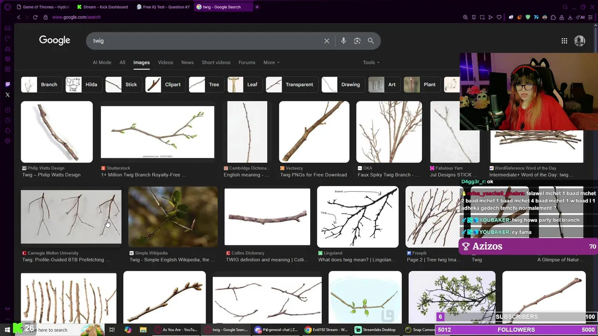Open the Simple Wikipedia twig photo
Image resolution: width=598 pixels, height=336 pixels.
coord(173,217)
